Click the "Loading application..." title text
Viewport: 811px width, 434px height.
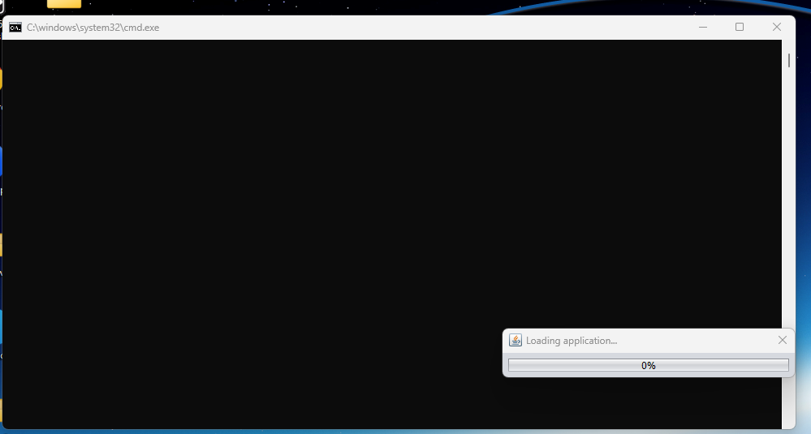[571, 341]
